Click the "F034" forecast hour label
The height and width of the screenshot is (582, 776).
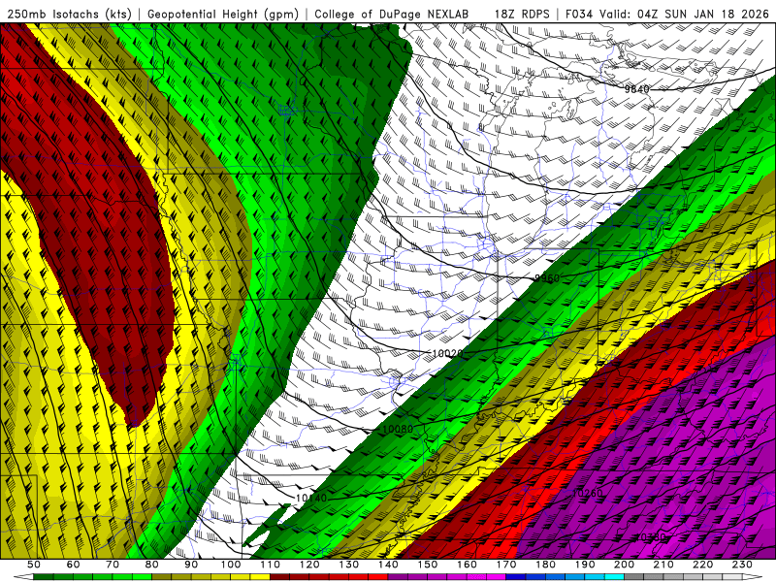579,14
